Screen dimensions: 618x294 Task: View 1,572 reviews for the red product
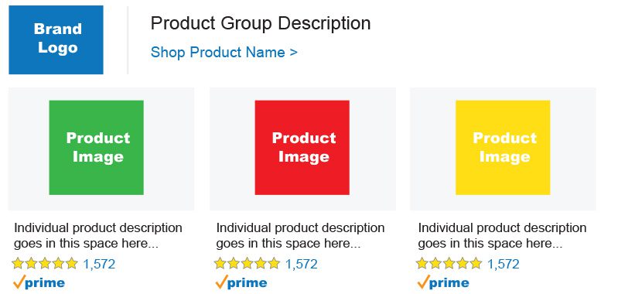point(301,264)
